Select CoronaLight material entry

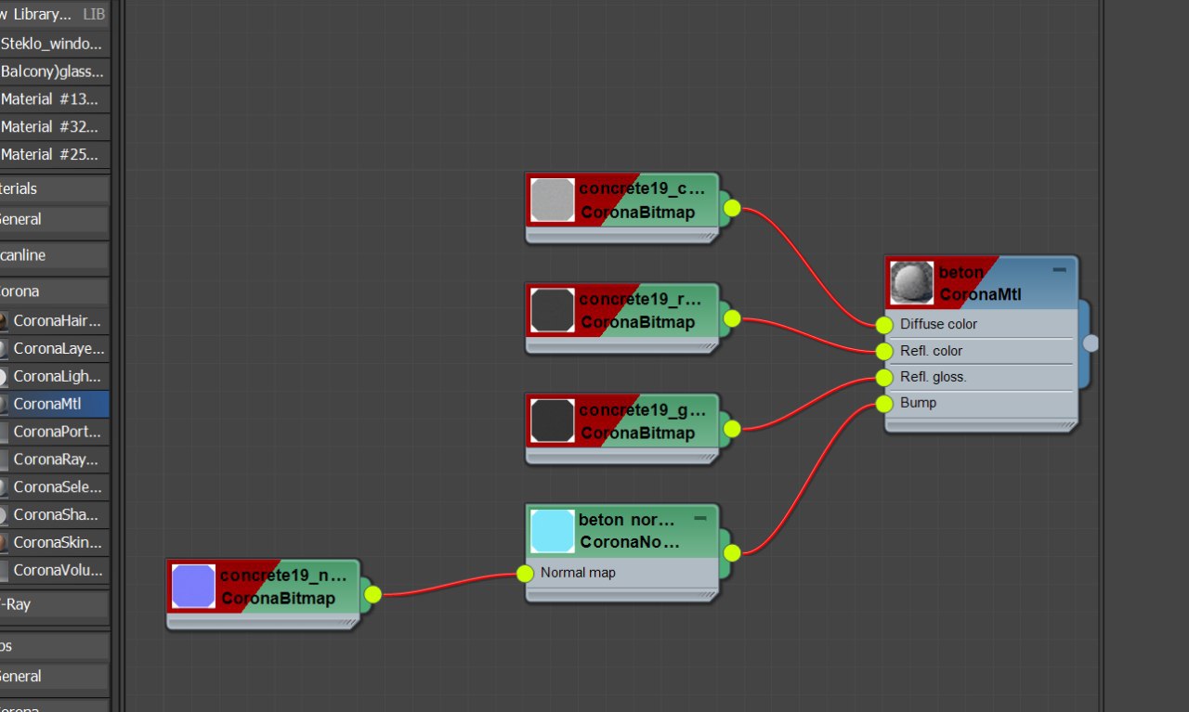(x=54, y=376)
